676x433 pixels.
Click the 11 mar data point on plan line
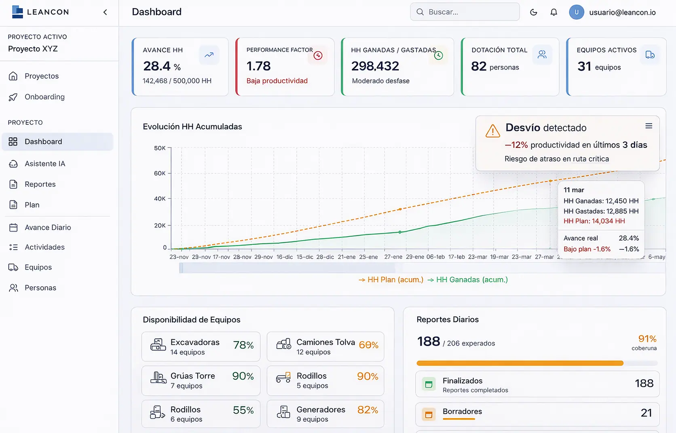pos(550,181)
